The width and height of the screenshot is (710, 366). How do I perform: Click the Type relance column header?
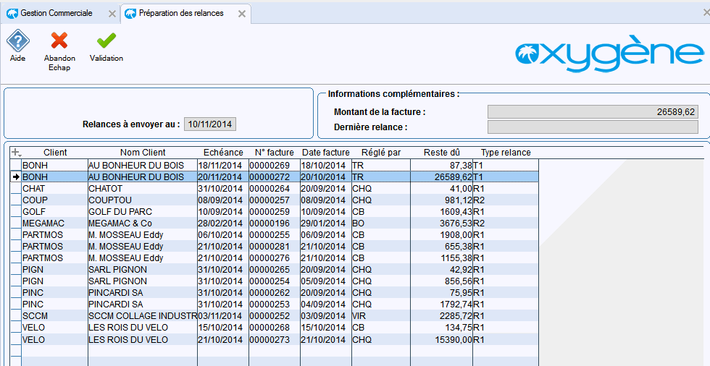(506, 153)
